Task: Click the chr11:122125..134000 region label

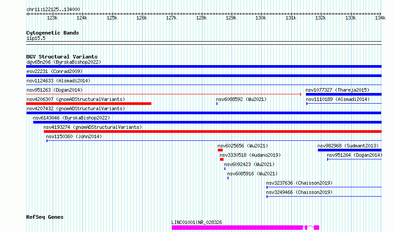Action: click(x=53, y=9)
